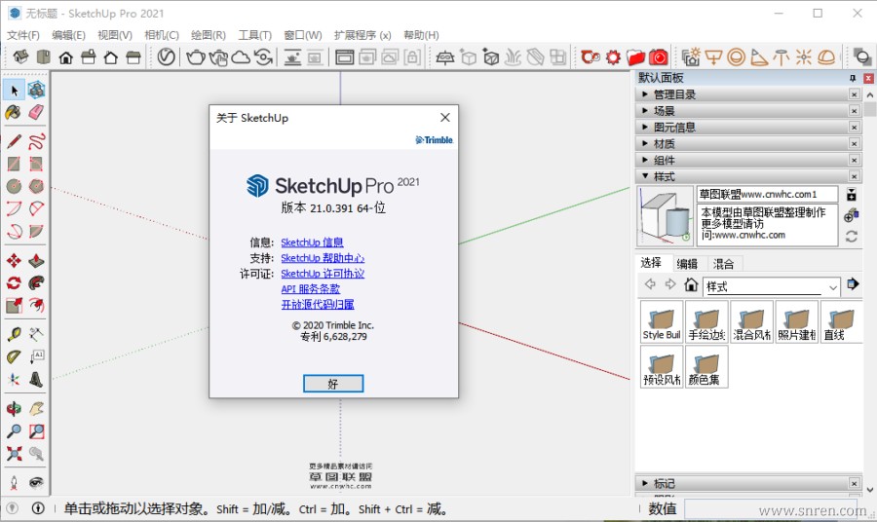Screen dimensions: 877x522
Task: Open the V-Ray Asset Editor icon
Action: (x=166, y=56)
